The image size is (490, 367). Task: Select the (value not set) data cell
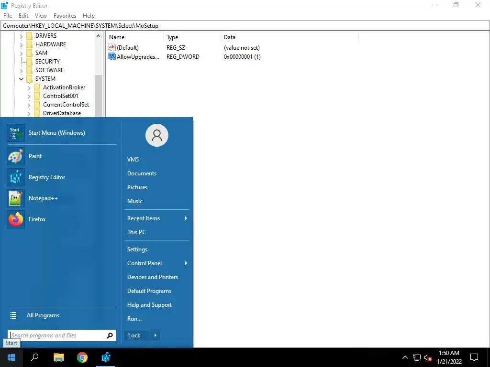(242, 48)
